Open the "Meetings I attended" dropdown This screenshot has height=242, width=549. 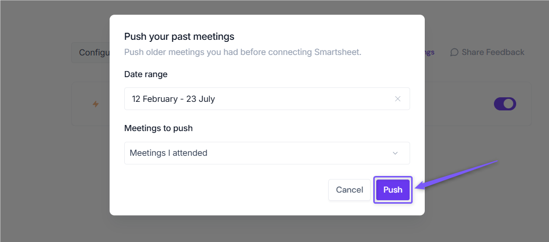click(x=267, y=153)
